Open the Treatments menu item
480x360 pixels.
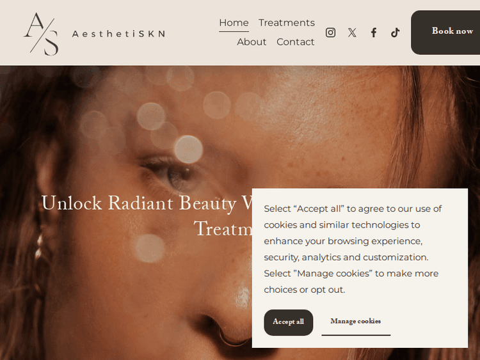(x=287, y=22)
